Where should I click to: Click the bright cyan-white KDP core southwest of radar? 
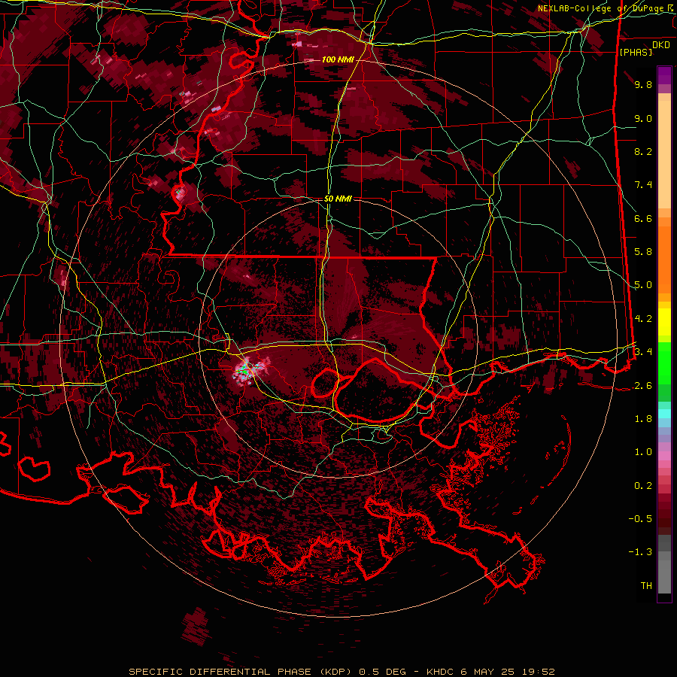click(x=243, y=369)
